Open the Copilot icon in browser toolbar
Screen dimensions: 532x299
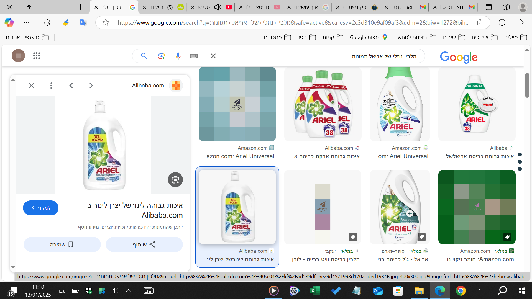tap(9, 22)
